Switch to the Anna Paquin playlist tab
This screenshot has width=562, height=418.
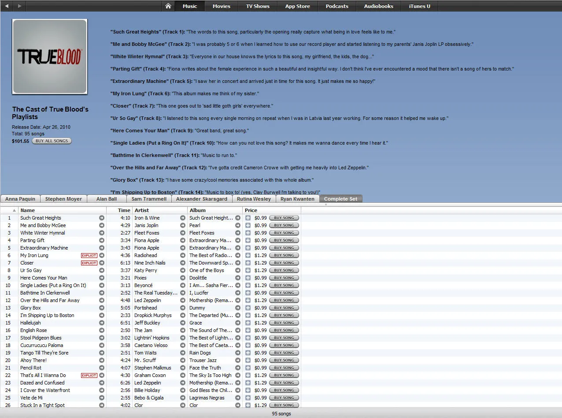coord(20,199)
